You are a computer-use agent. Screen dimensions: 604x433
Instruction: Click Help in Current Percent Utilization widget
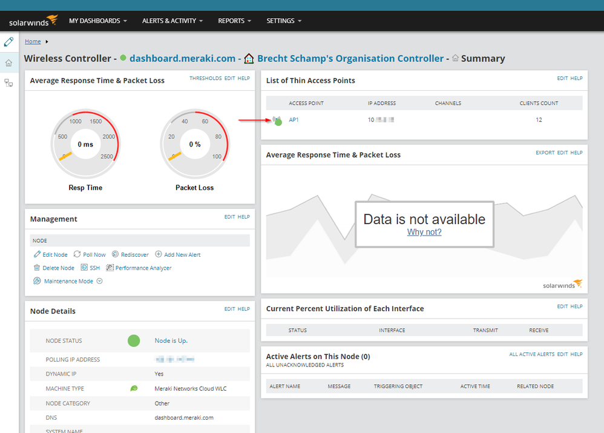[x=576, y=306]
